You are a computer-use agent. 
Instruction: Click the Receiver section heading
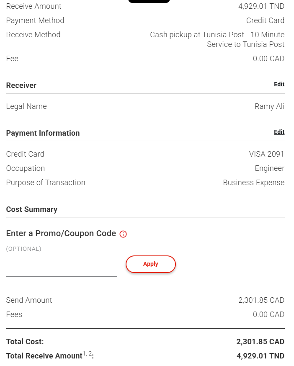(x=21, y=85)
